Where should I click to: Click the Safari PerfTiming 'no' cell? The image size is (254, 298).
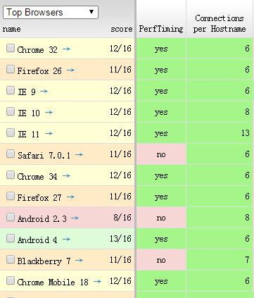[x=161, y=154]
